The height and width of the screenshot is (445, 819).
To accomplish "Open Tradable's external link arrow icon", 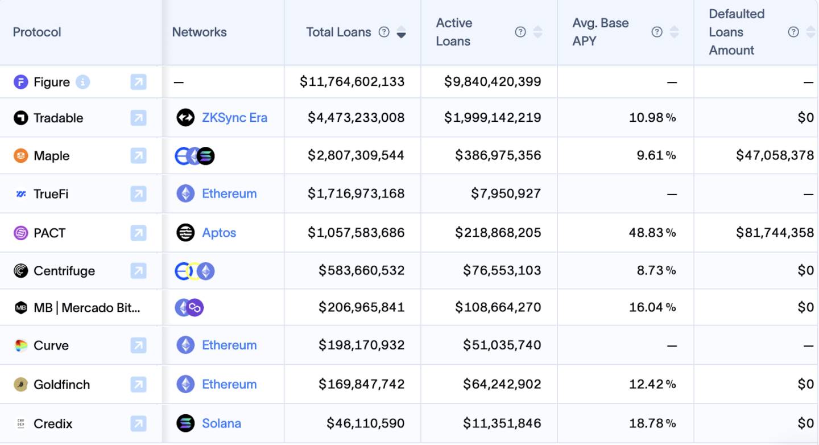I will [x=138, y=118].
